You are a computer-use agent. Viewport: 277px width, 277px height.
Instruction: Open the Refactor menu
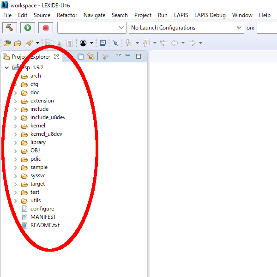click(x=67, y=15)
